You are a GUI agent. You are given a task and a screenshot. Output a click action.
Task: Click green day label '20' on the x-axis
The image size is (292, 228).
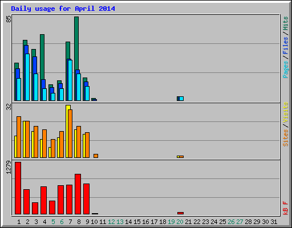180,222
